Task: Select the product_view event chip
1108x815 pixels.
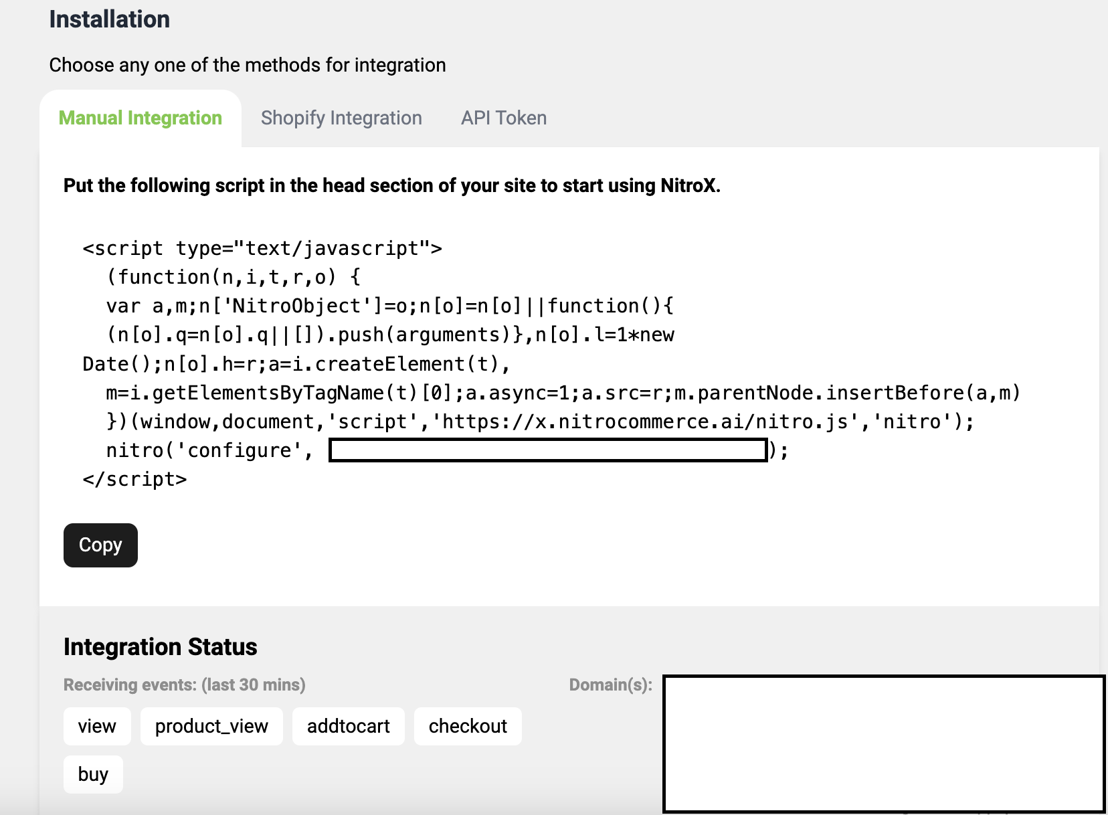Action: pyautogui.click(x=211, y=726)
